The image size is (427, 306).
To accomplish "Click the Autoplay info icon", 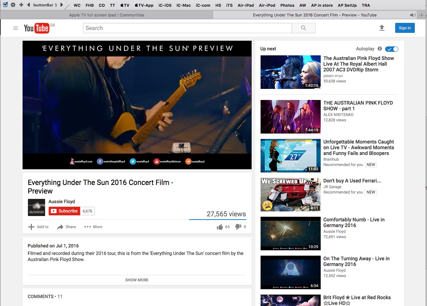I will [x=380, y=49].
